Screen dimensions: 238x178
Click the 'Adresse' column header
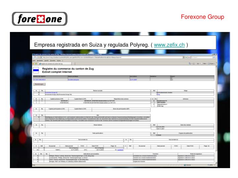[185, 99]
